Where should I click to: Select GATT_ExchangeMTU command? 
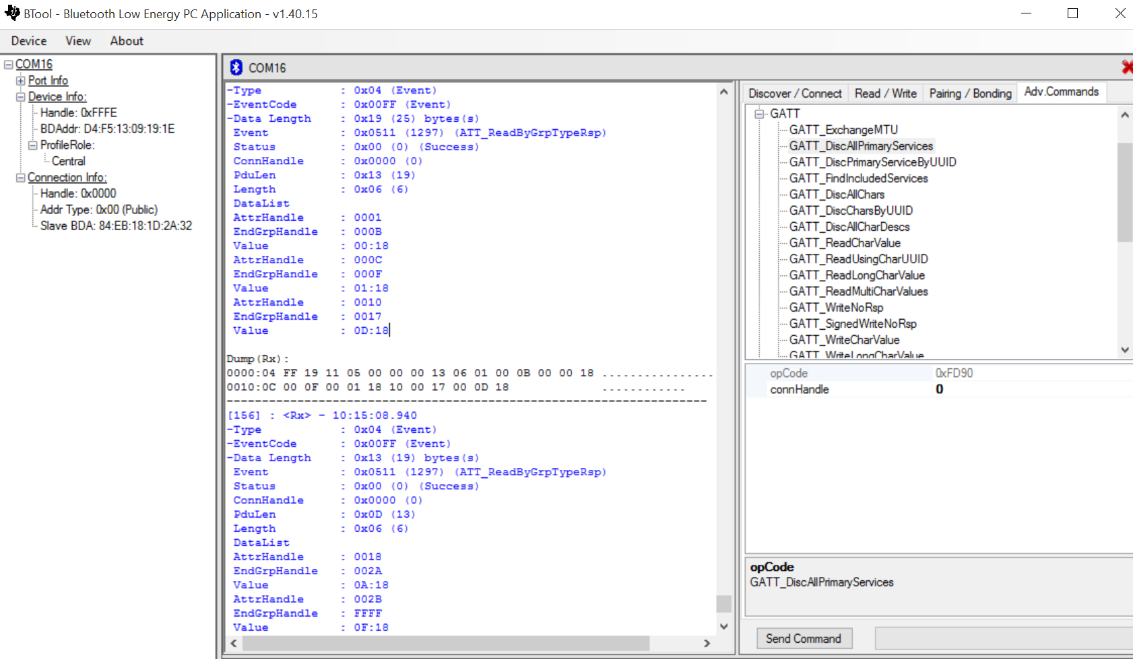pyautogui.click(x=843, y=130)
